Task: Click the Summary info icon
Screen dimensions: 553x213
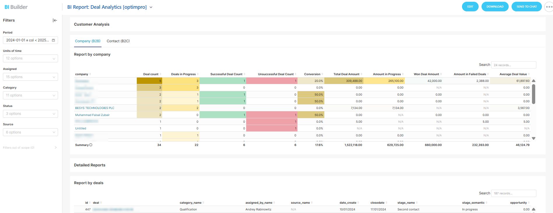Action: [x=91, y=145]
